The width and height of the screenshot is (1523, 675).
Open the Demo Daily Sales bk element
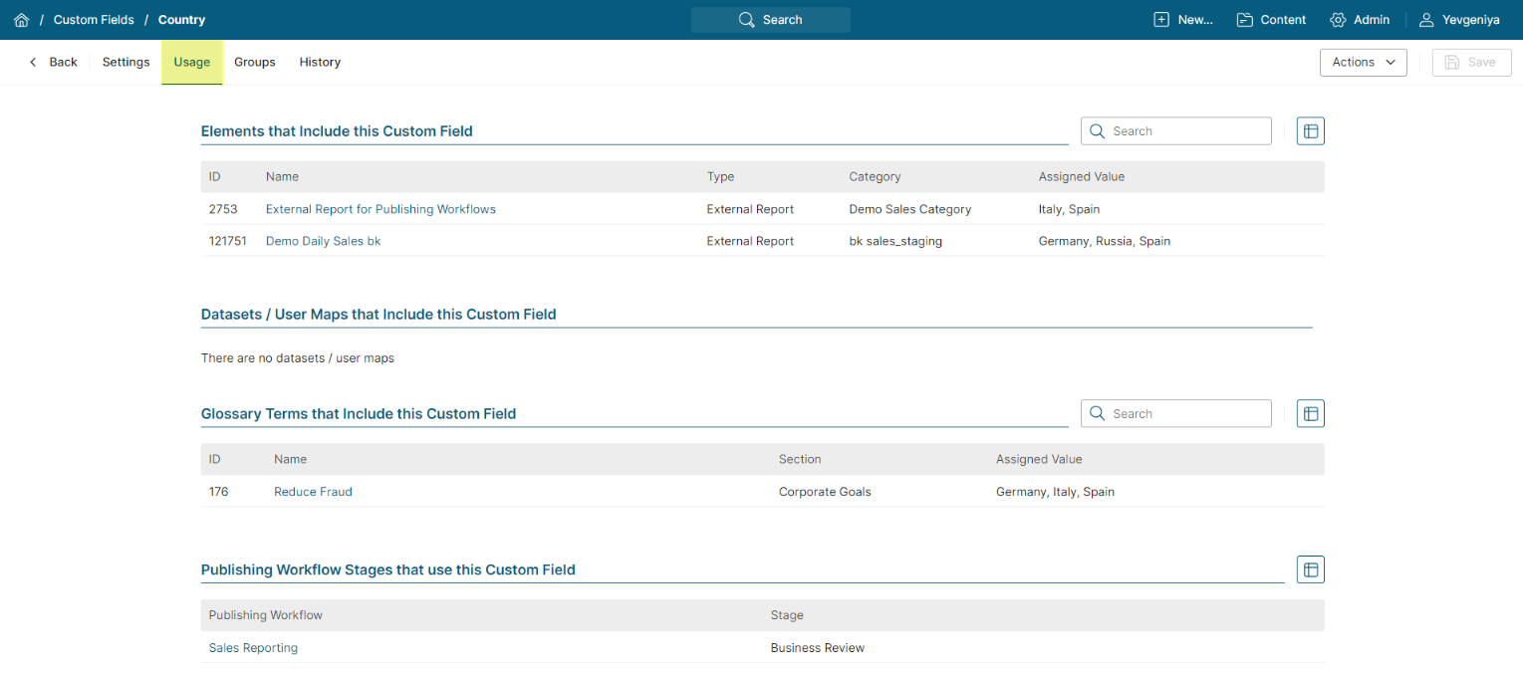(323, 241)
